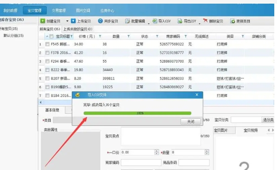The width and height of the screenshot is (277, 170).
Task: Check the box for row F378 2016
Action: tap(47, 53)
